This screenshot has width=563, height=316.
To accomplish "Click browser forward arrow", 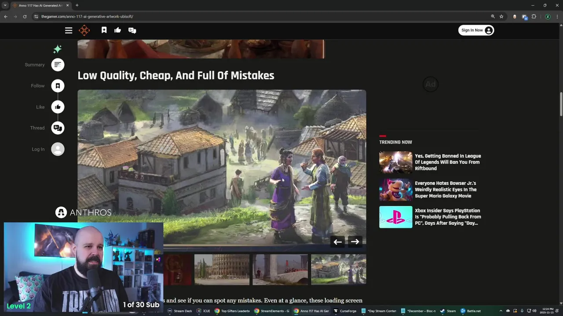I will point(15,16).
